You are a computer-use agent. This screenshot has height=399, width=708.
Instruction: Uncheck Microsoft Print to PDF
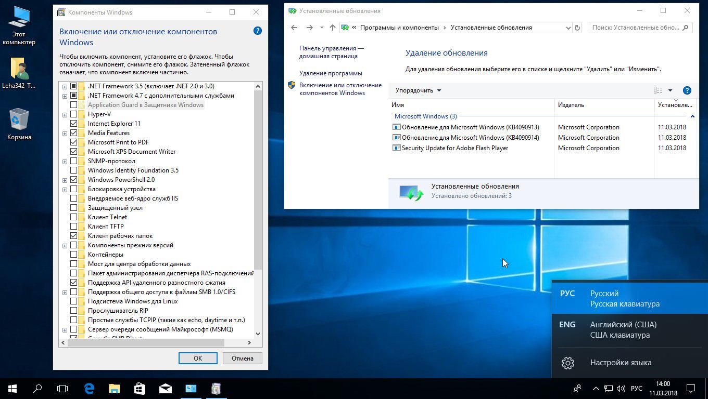tap(73, 142)
